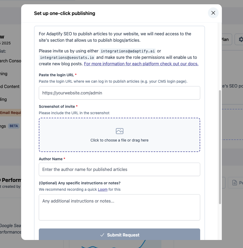Open the Loom link
This screenshot has width=243, height=248.
pos(102,189)
